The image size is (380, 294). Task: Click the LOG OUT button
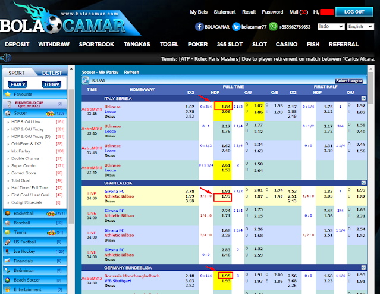354,12
